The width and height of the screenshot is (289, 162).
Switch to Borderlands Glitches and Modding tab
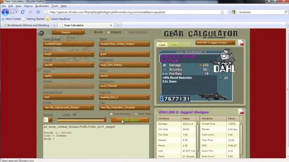[29, 25]
